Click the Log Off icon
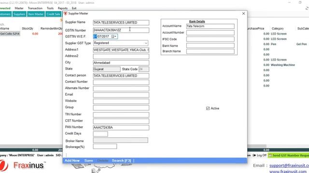This screenshot has width=309, height=173. click(x=254, y=155)
